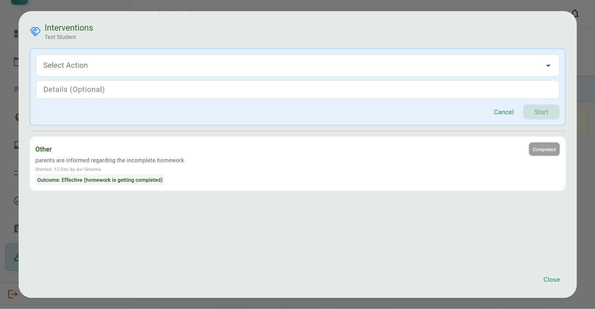Open the clipboard icon in sidebar
The height and width of the screenshot is (309, 595).
(16, 228)
